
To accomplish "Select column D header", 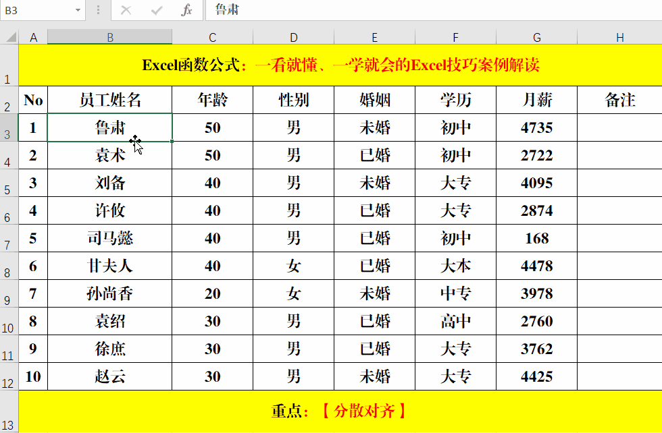I will pos(293,37).
